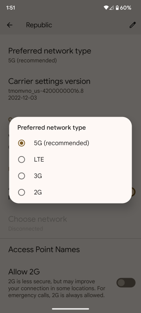Viewport: 141px width, 313px height.
Task: Tap the clock showing 1:51
Action: 11,8
